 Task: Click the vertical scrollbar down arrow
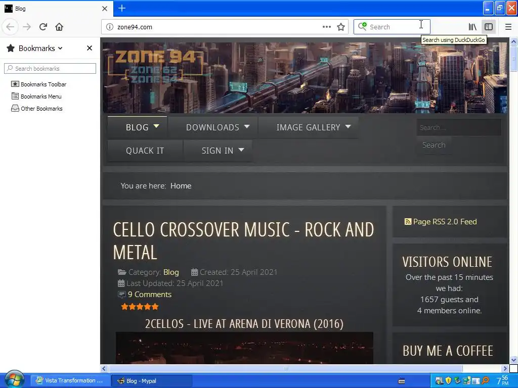(x=513, y=360)
